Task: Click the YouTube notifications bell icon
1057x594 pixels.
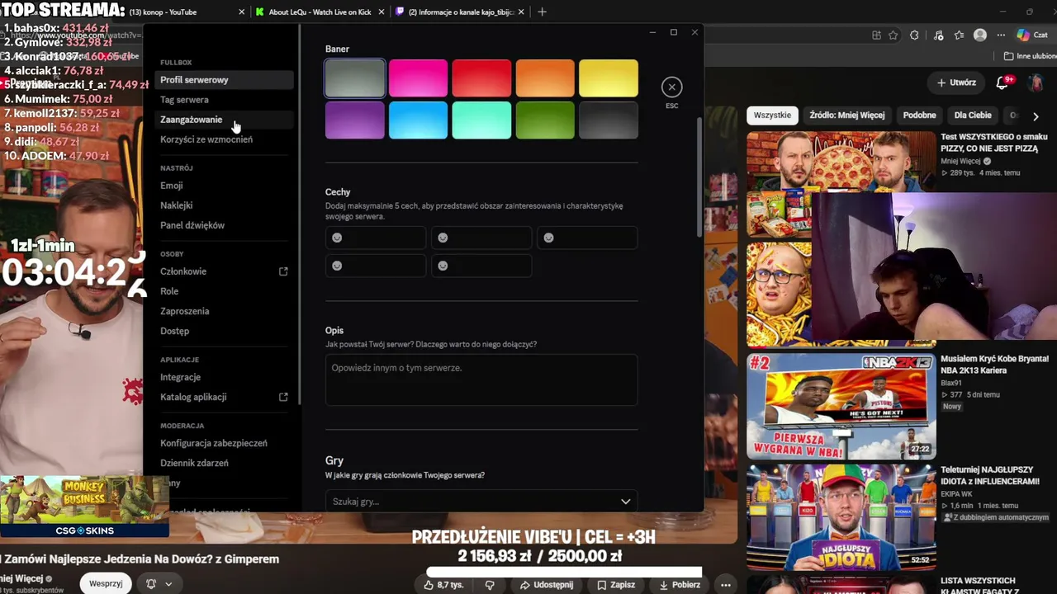Action: pyautogui.click(x=1003, y=82)
